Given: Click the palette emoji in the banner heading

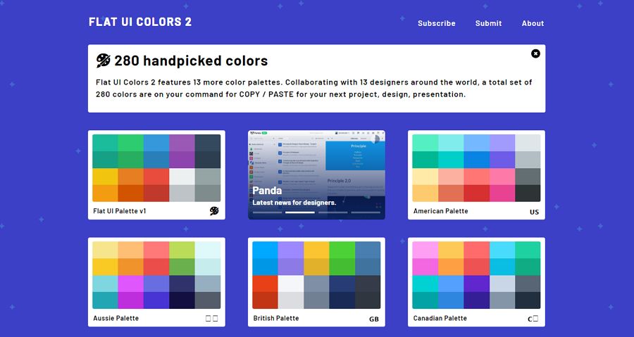Looking at the screenshot, I should [103, 61].
